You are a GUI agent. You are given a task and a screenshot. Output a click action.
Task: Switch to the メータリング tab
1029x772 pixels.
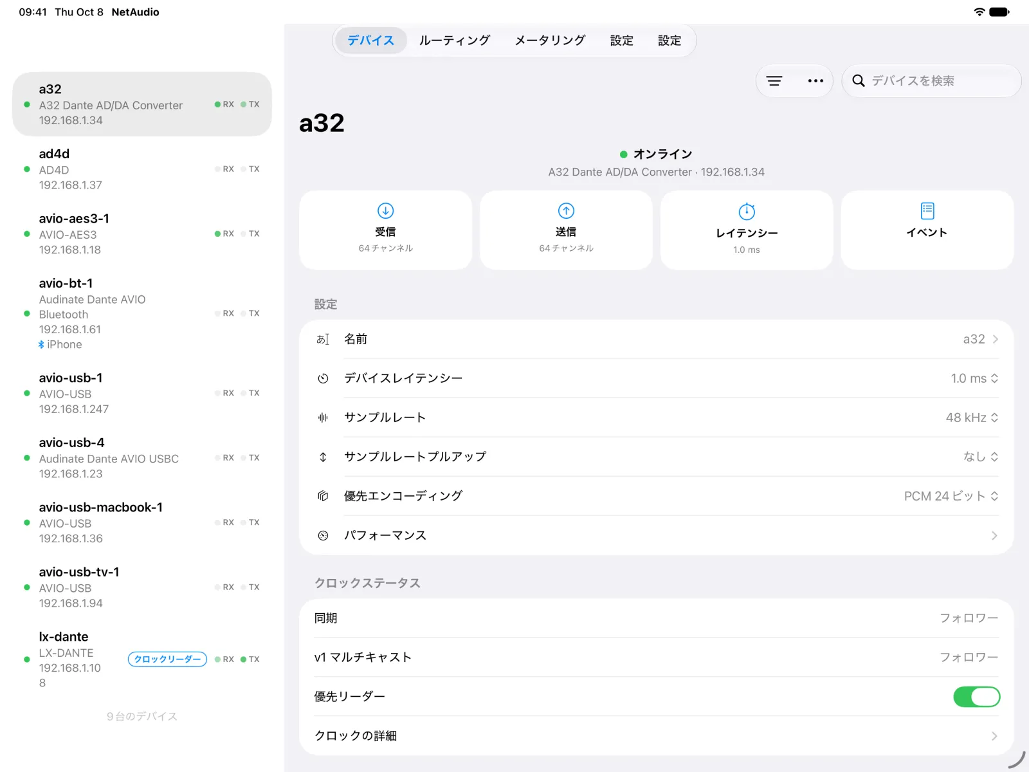[551, 41]
